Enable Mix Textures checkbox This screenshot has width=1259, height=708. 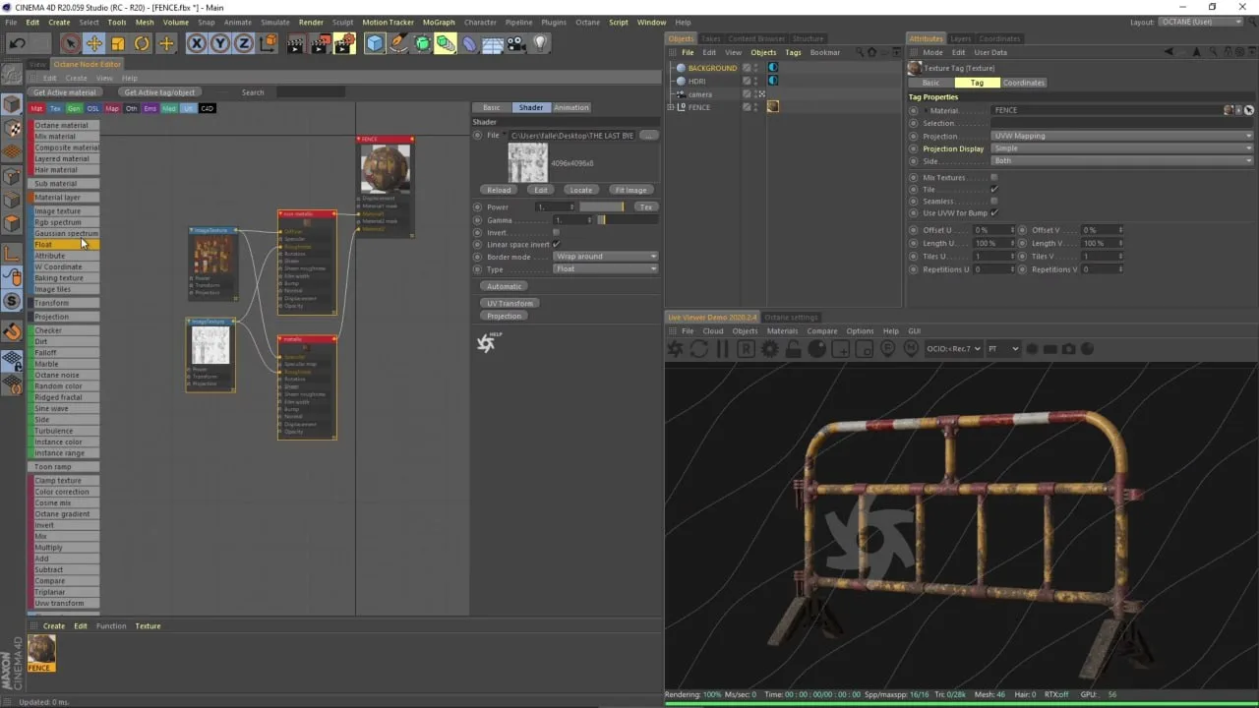[x=994, y=178]
